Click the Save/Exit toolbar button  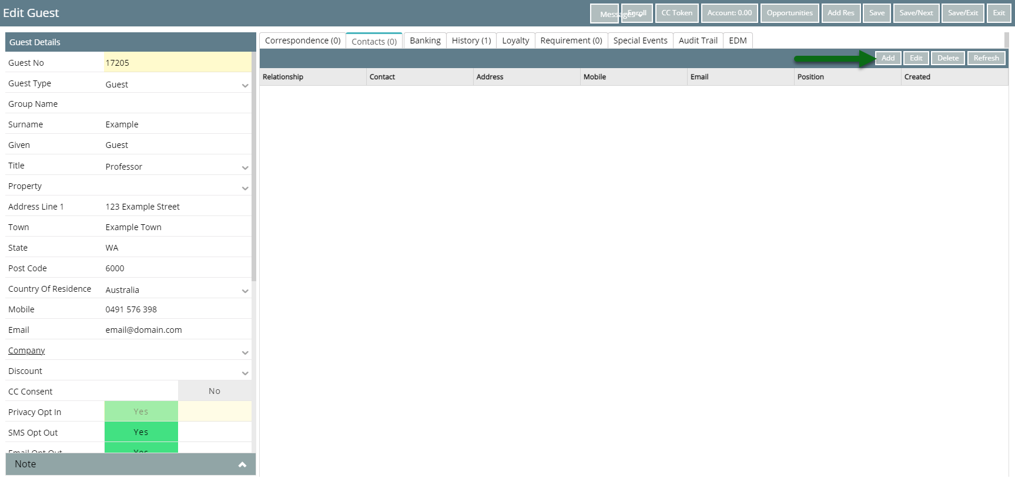962,13
